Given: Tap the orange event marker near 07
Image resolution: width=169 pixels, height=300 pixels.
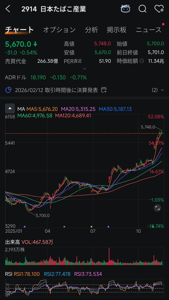Looking at the screenshot, I should click(91, 226).
